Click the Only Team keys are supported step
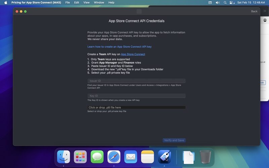Viewport: 269px width, 168px height. coord(109,59)
